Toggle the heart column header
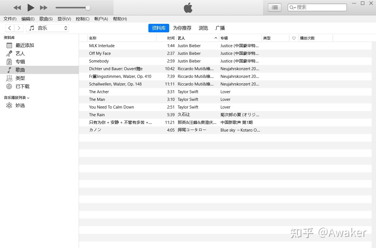376x248 pixels. point(293,38)
